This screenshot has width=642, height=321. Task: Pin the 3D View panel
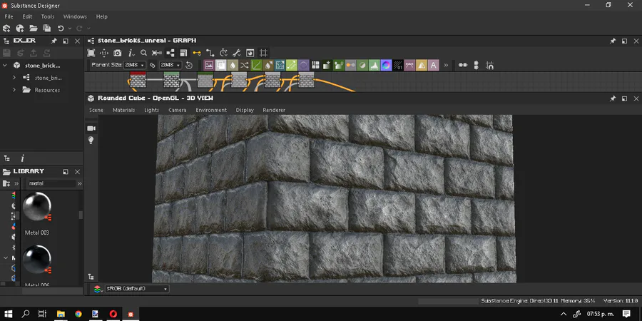coord(613,98)
